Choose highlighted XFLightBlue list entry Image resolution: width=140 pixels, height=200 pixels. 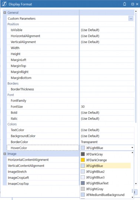pos(106,166)
